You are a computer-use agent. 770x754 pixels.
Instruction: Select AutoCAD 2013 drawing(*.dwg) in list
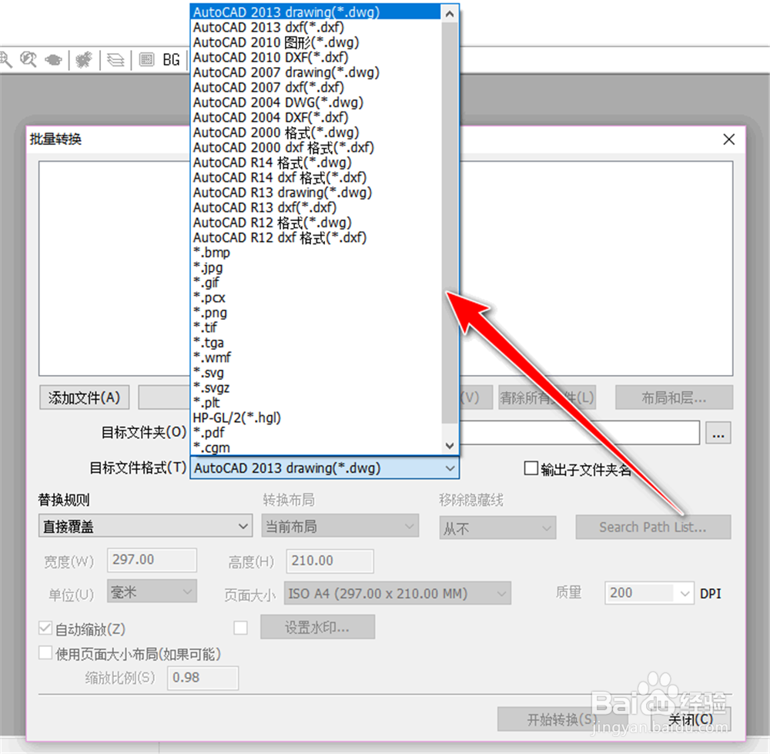(315, 12)
